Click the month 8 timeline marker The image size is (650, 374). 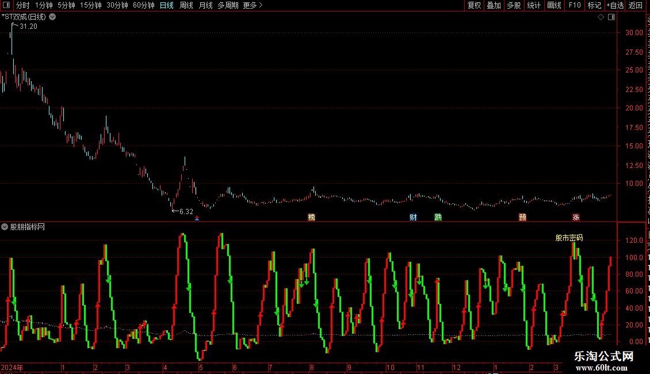pyautogui.click(x=312, y=367)
